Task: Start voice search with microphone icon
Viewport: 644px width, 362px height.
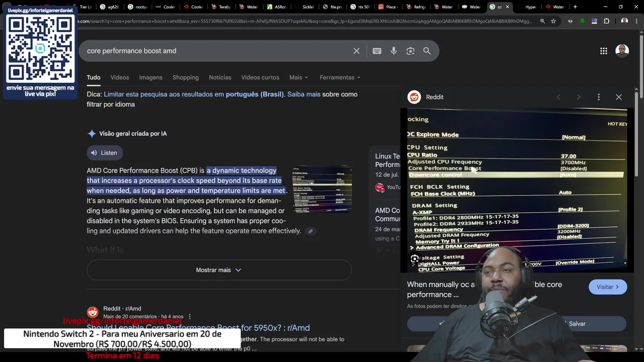Action: (393, 51)
